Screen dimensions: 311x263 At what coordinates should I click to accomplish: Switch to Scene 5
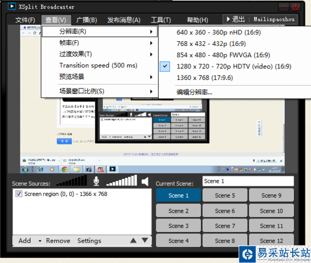pyautogui.click(x=225, y=195)
